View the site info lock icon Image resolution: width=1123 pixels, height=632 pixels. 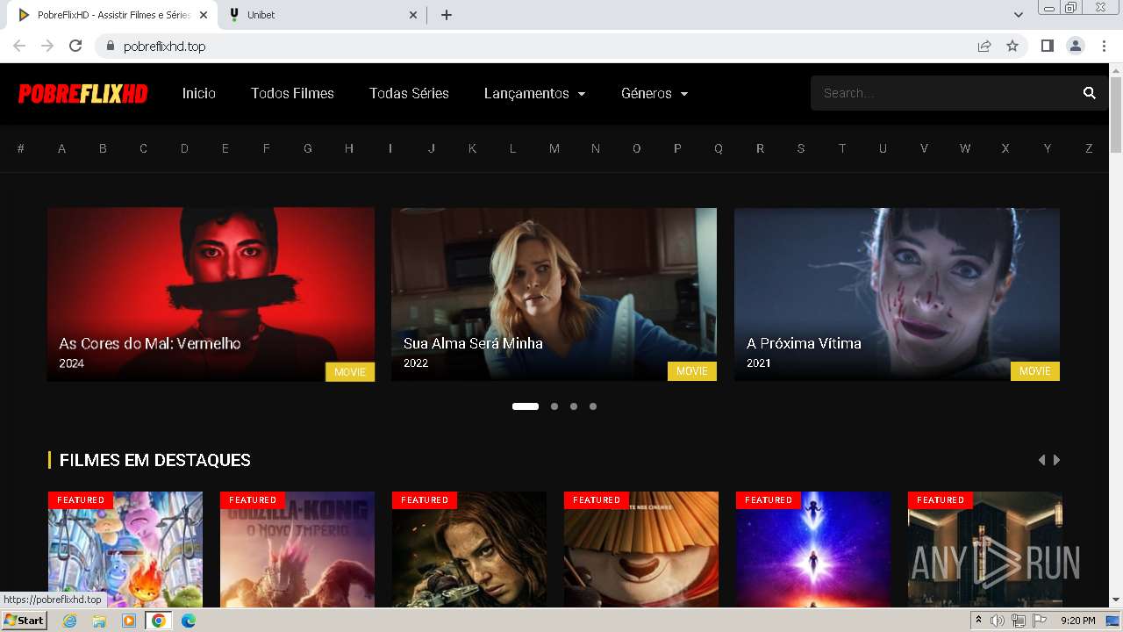[110, 46]
